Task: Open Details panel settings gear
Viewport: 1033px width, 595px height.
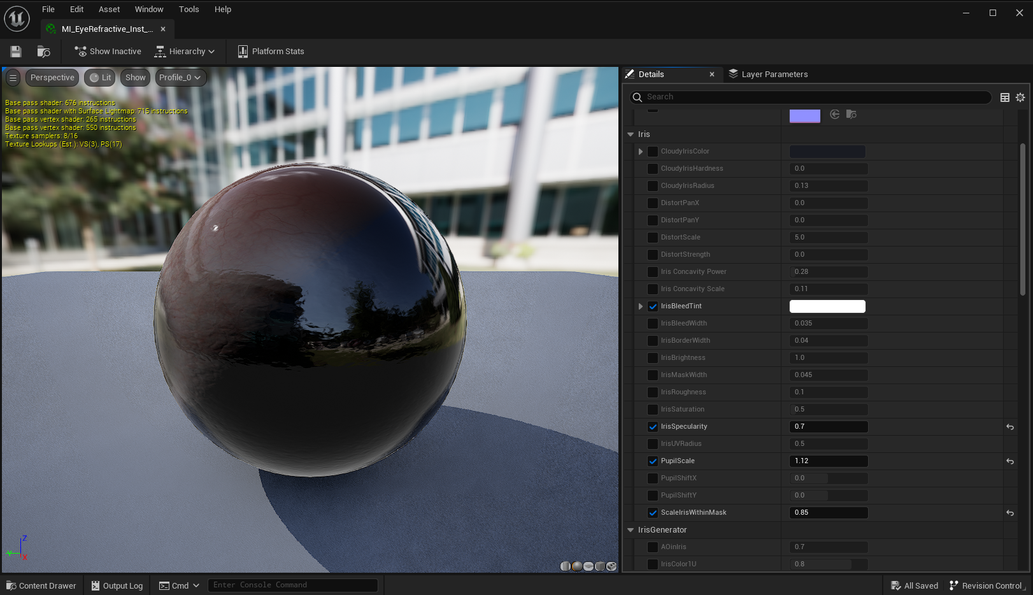Action: point(1020,97)
